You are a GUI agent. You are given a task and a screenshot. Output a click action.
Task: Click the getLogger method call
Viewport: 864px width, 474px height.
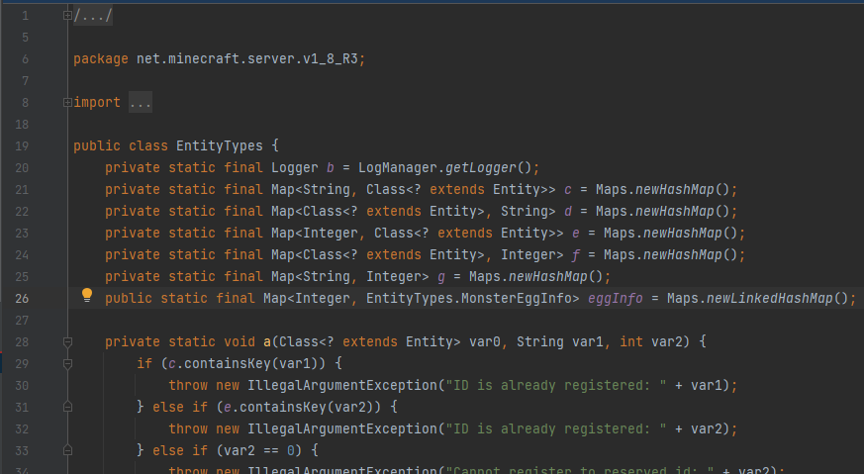pos(480,167)
